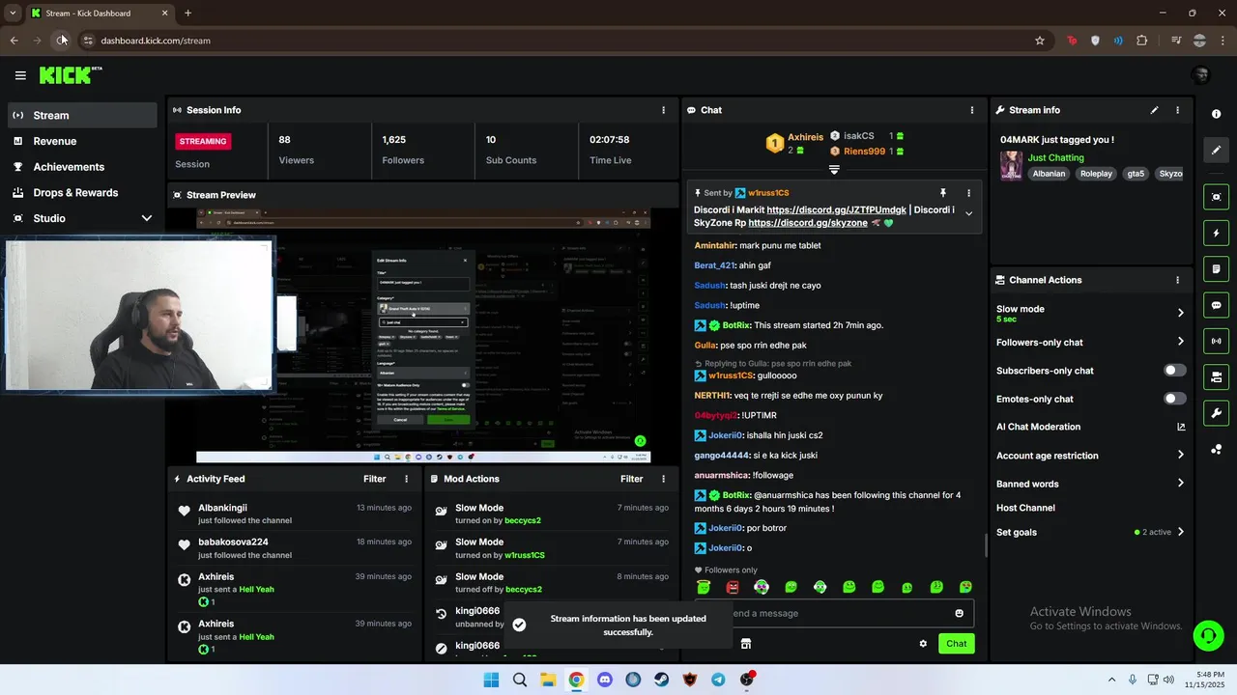1237x695 pixels.
Task: Bookmark page with star icon
Action: (x=1040, y=41)
